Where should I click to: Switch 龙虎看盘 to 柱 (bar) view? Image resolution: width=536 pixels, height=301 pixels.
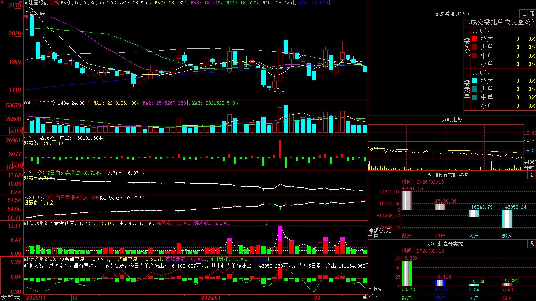[x=523, y=13]
